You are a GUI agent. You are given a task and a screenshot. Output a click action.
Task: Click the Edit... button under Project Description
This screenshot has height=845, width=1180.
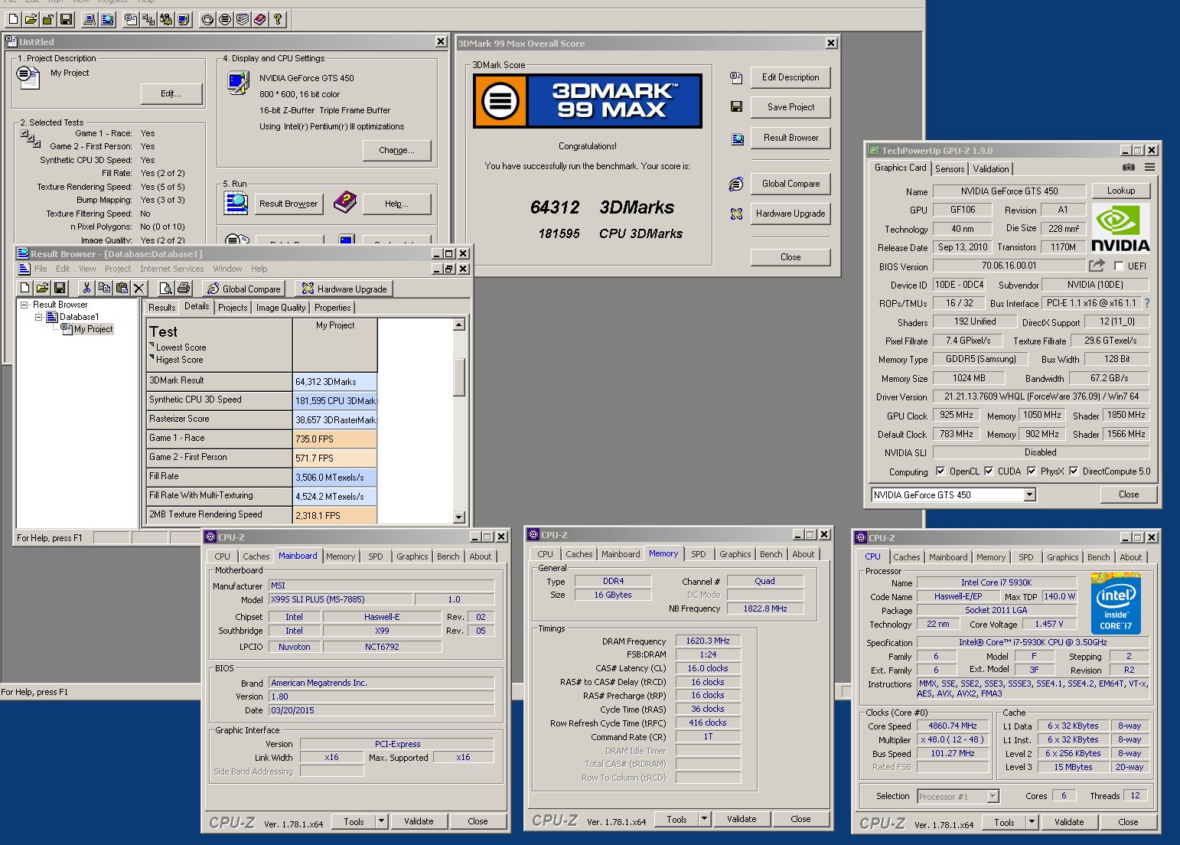click(x=171, y=93)
